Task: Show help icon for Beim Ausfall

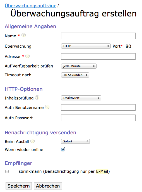Action: coord(32,141)
